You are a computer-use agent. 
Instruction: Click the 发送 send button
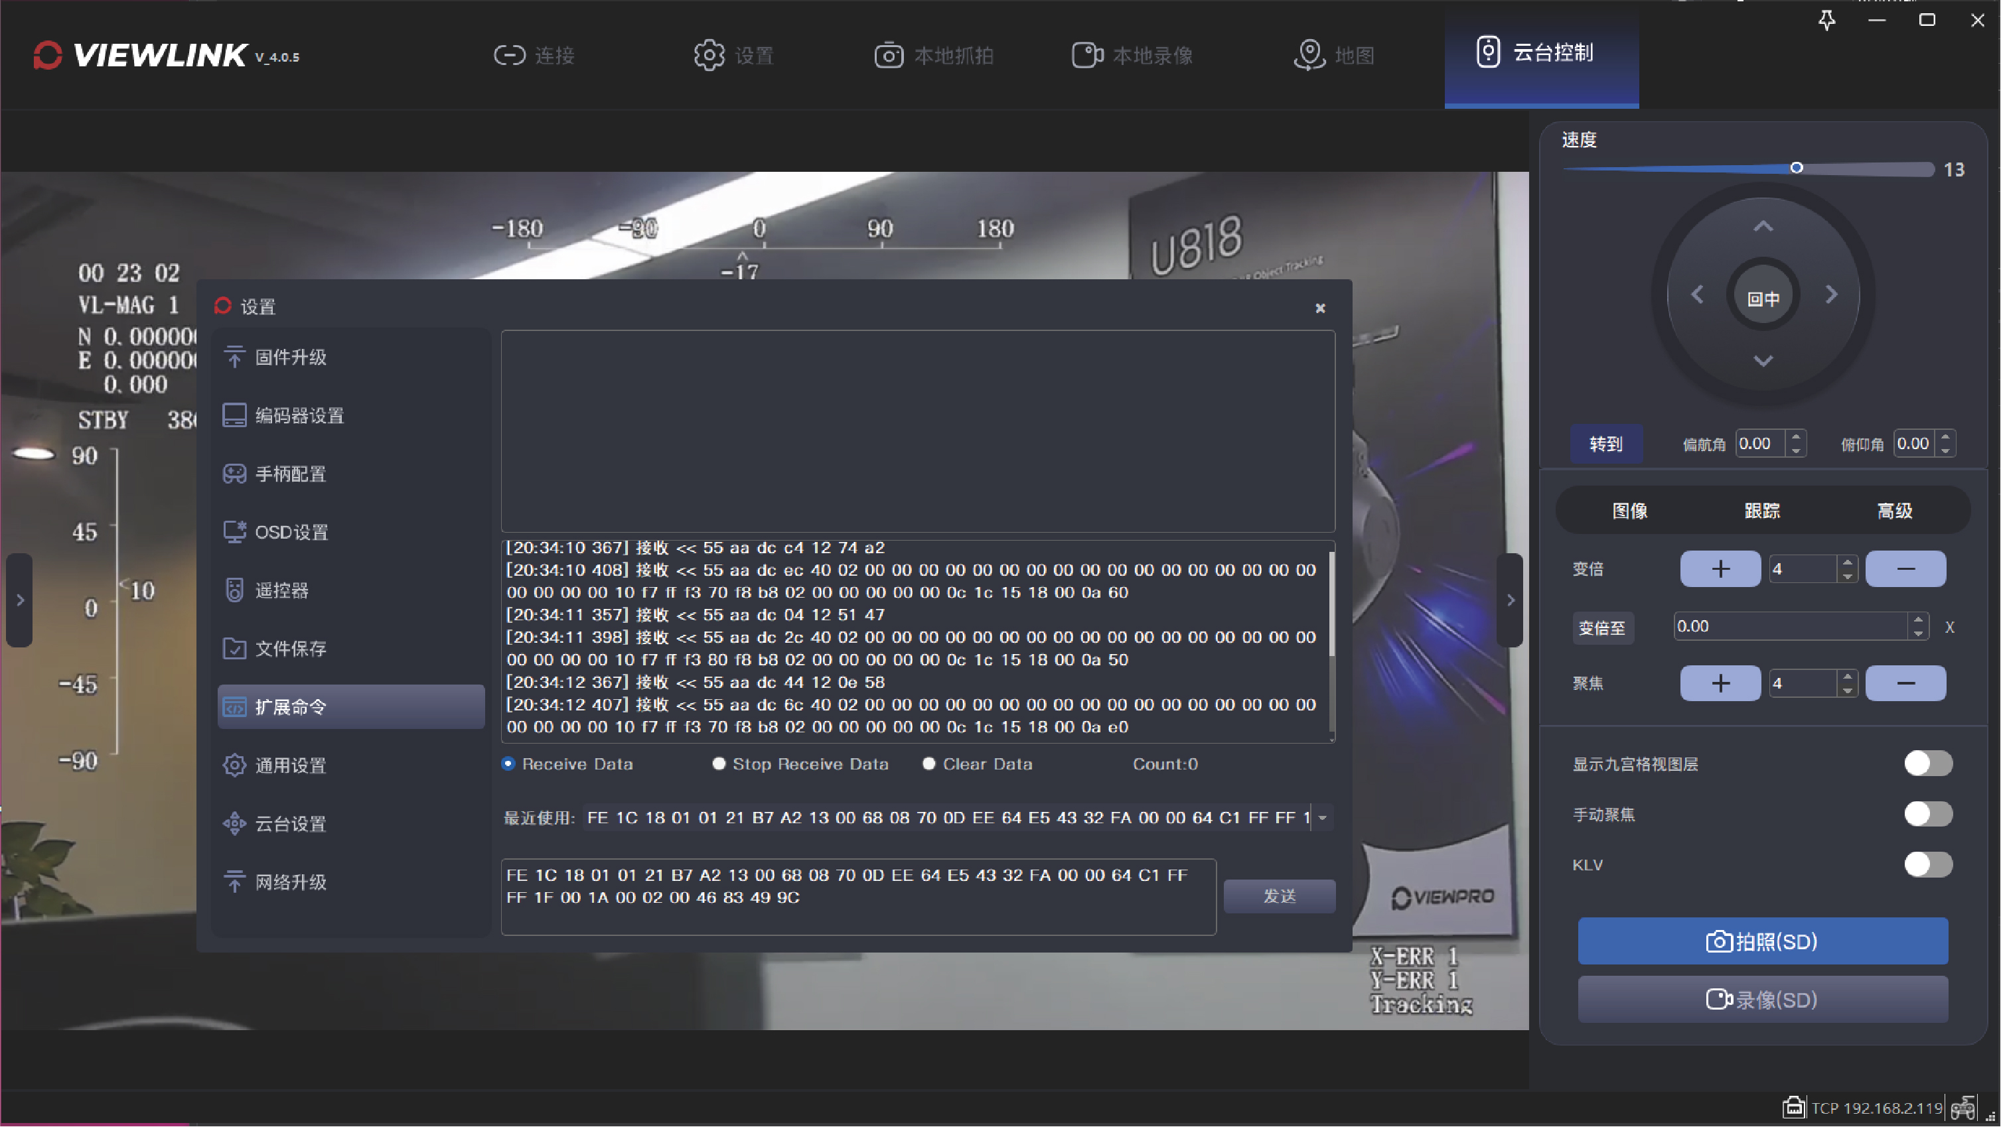1280,896
